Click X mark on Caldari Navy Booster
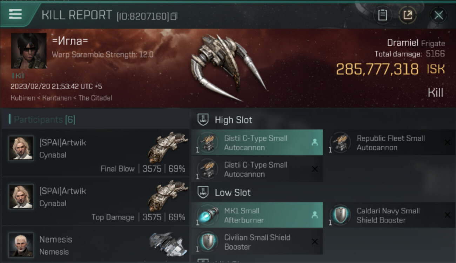The width and height of the screenshot is (456, 263). point(447,215)
